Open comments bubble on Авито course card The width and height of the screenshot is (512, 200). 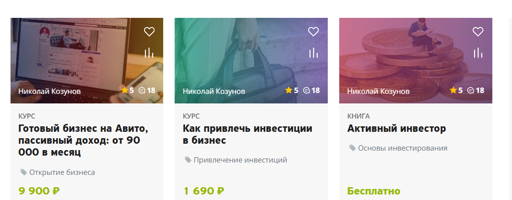pyautogui.click(x=147, y=90)
